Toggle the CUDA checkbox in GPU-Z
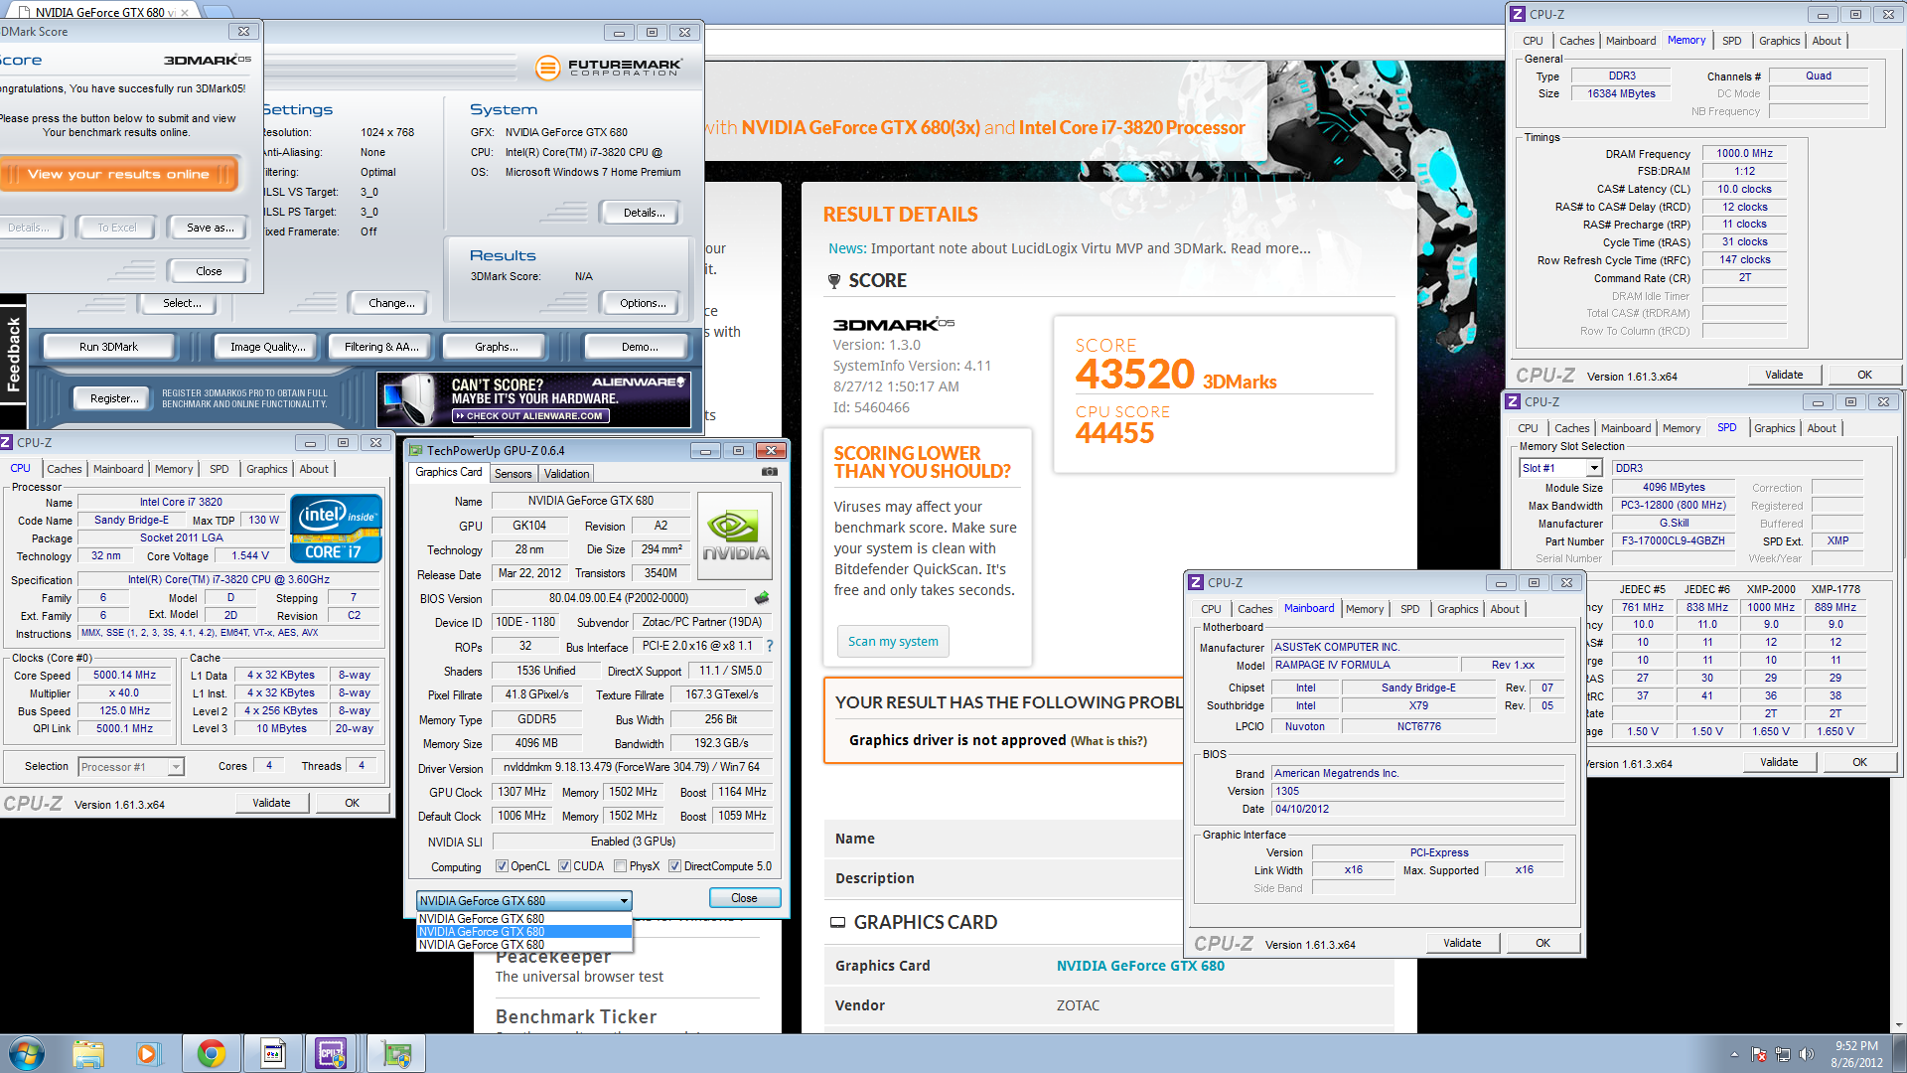1907x1073 pixels. coord(564,866)
